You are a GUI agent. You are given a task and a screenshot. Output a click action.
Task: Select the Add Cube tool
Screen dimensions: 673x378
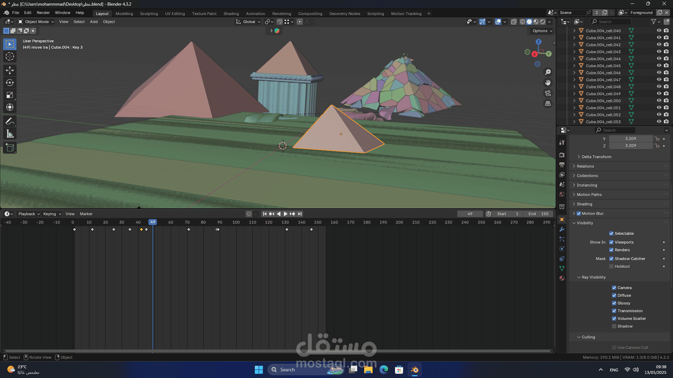click(x=10, y=148)
